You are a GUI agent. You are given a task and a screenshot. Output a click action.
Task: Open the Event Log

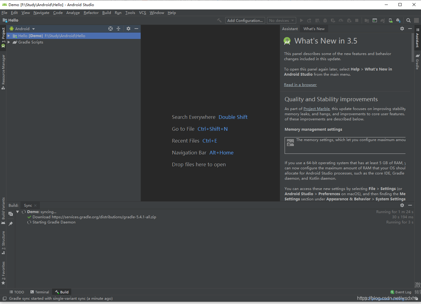[401, 292]
